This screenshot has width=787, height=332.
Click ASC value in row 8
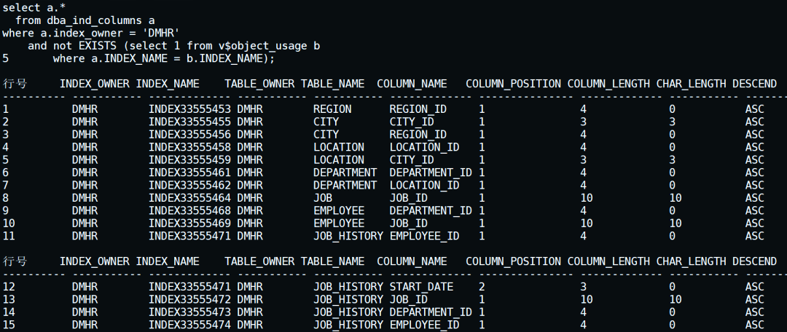(x=754, y=198)
